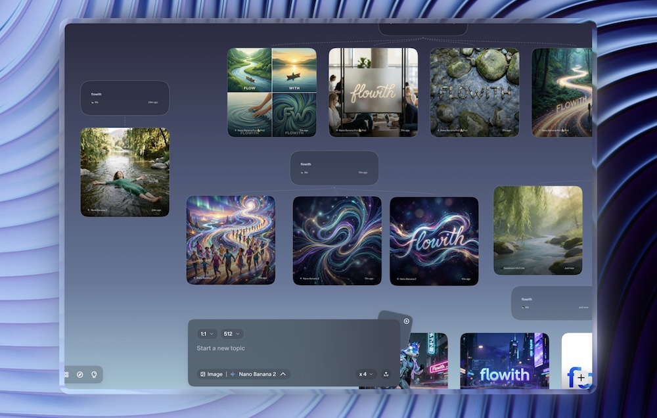Click the image icon beside the Image label

(203, 374)
